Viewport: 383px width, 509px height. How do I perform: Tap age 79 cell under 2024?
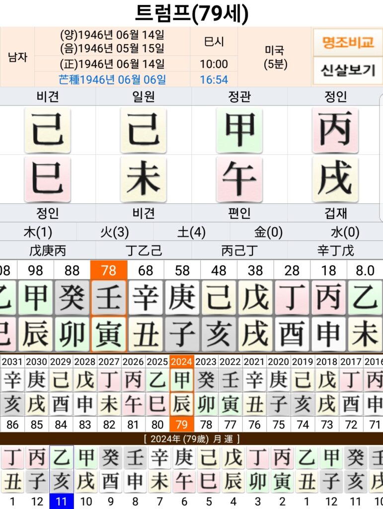[x=182, y=424]
